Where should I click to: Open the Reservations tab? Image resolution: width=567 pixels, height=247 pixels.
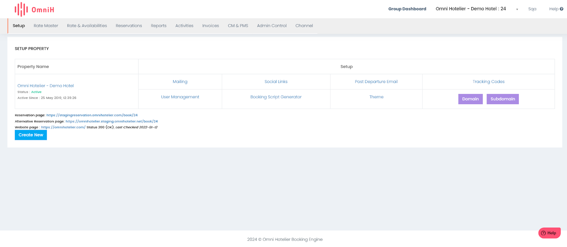(129, 26)
